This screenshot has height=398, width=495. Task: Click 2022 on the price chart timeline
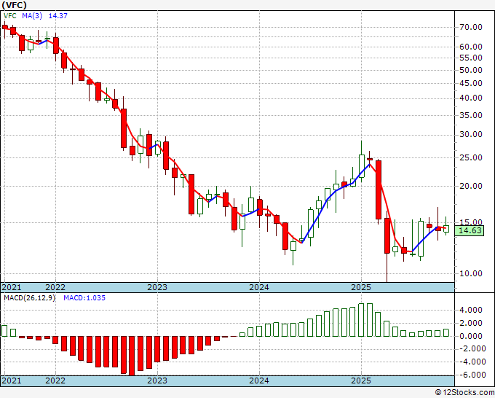point(55,287)
